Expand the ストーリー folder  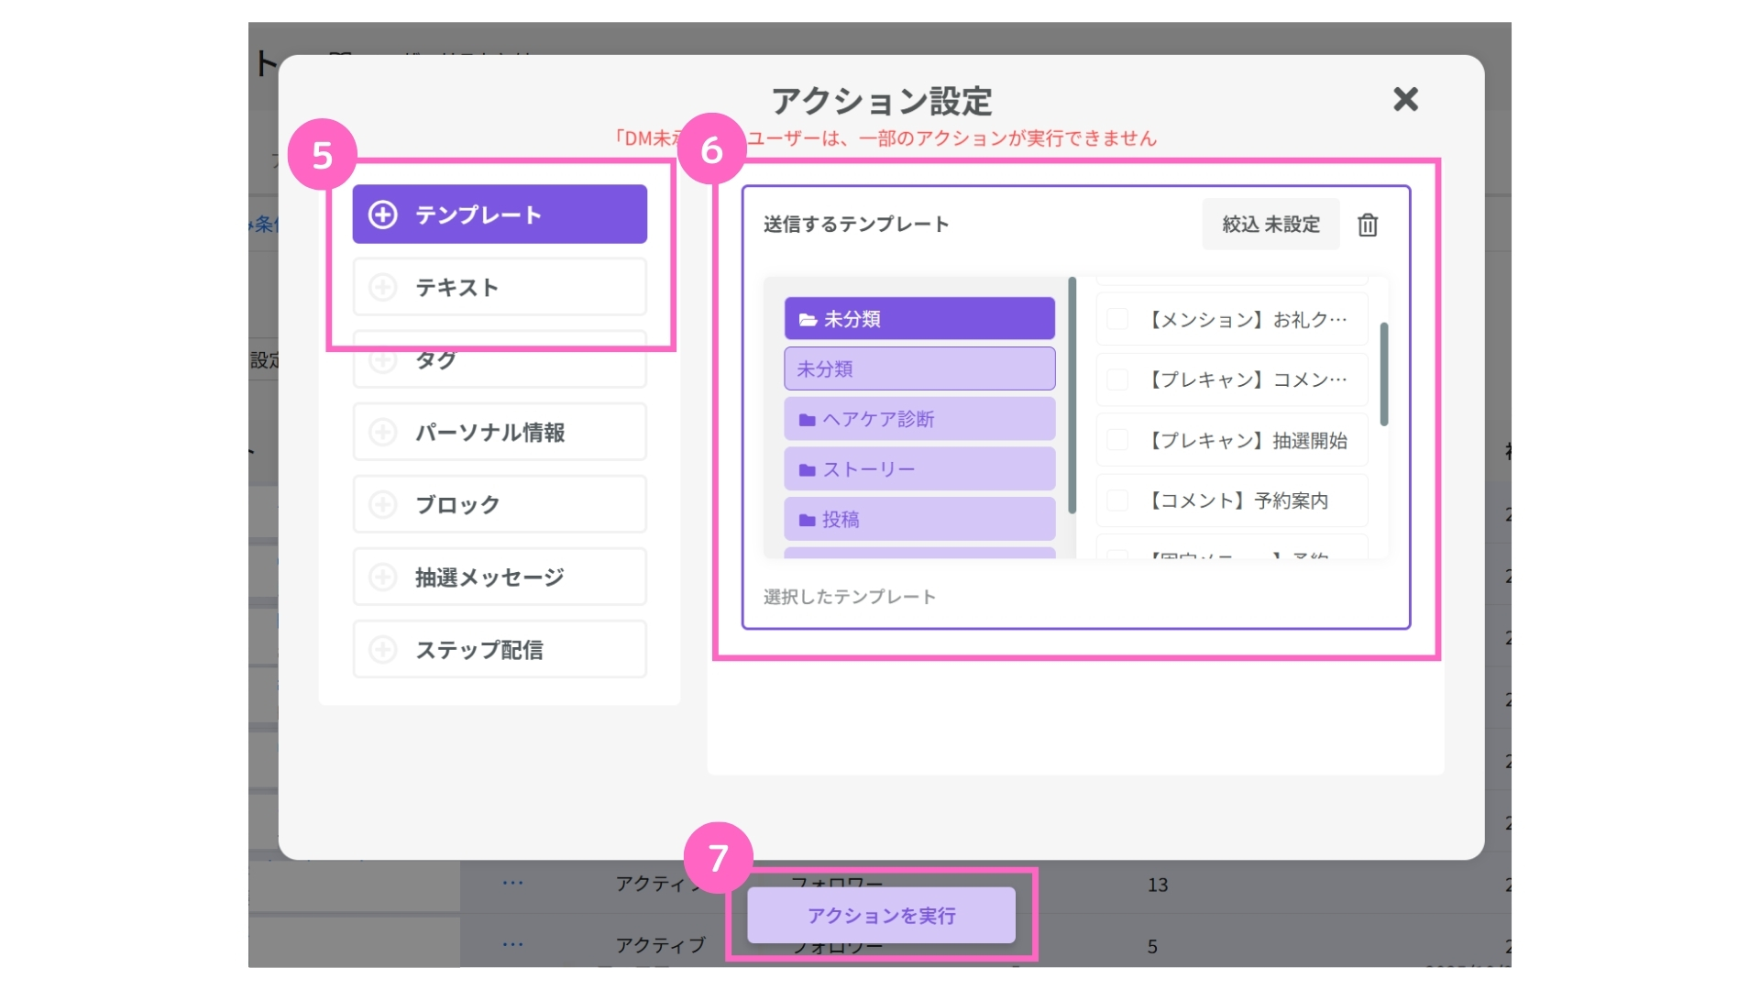[x=918, y=469]
